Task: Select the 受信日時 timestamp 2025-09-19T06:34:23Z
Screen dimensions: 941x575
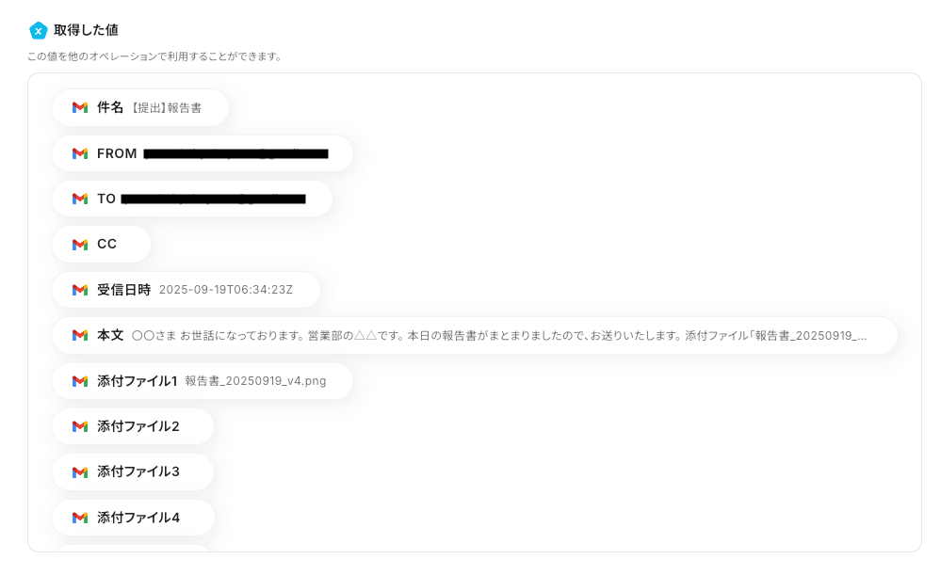Action: click(x=226, y=290)
